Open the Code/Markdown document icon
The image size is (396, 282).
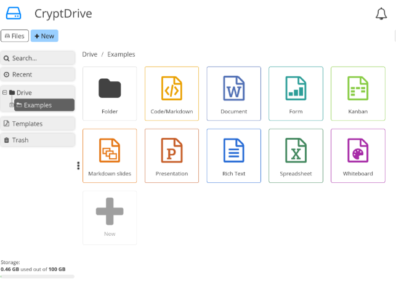171,89
